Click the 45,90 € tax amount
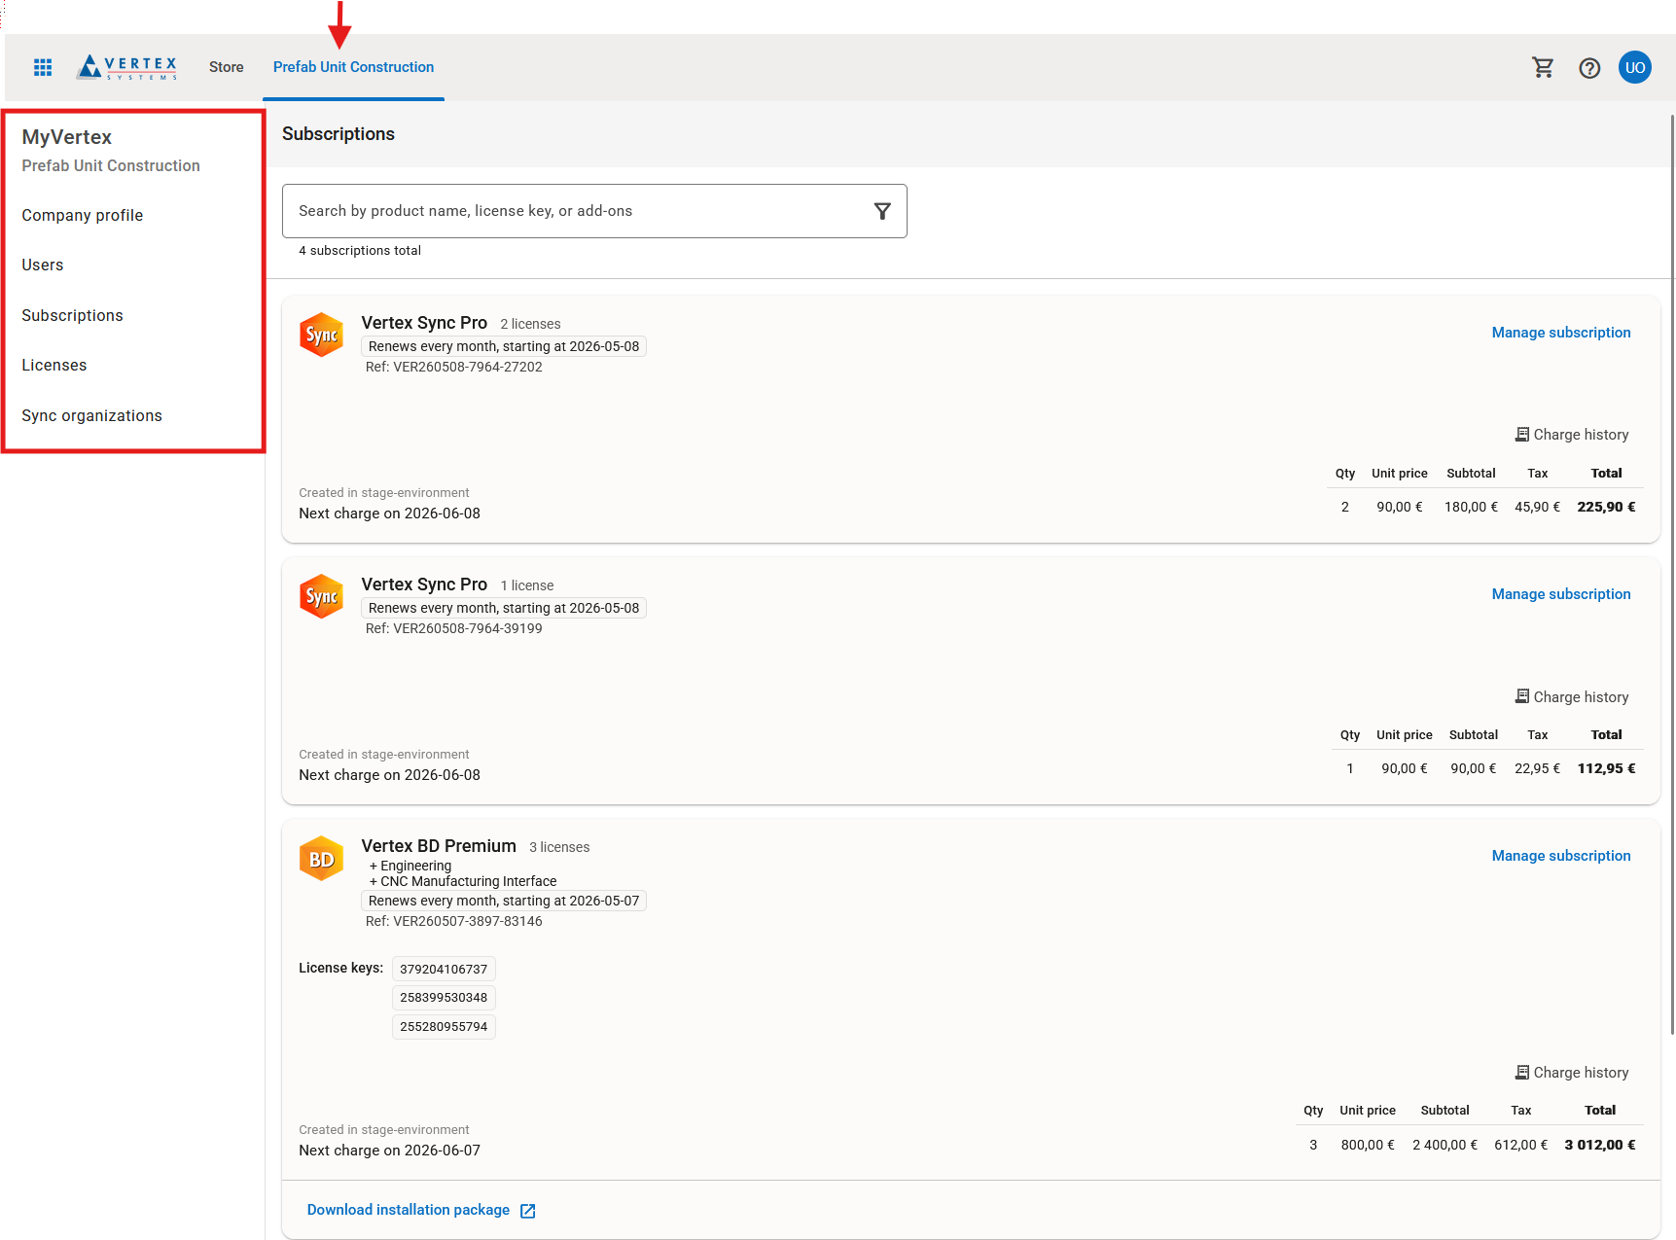 pos(1538,507)
